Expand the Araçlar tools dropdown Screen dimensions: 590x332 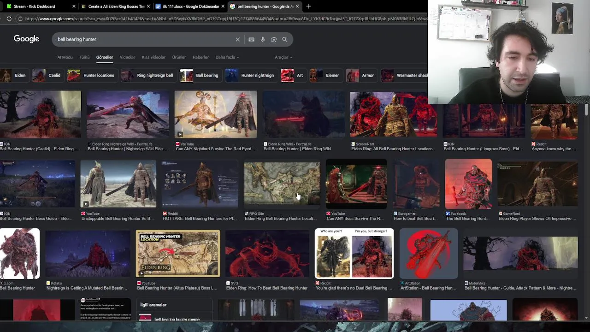pyautogui.click(x=283, y=57)
